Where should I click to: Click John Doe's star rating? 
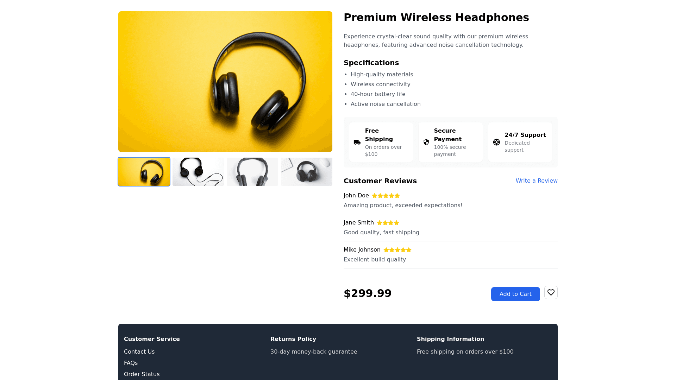coord(386,196)
